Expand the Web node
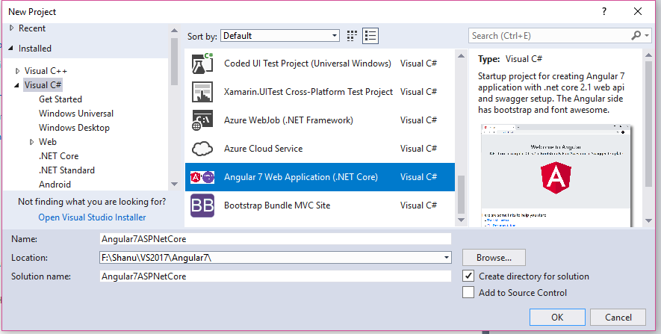 [x=32, y=142]
